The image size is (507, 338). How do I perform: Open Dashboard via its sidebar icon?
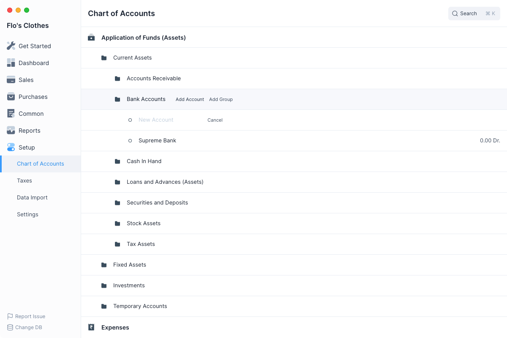pos(11,63)
